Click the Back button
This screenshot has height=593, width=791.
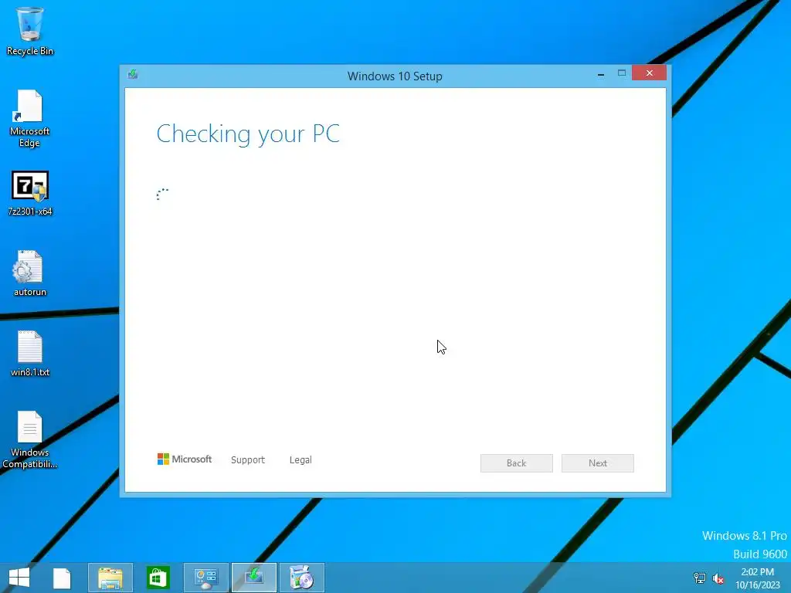click(517, 463)
